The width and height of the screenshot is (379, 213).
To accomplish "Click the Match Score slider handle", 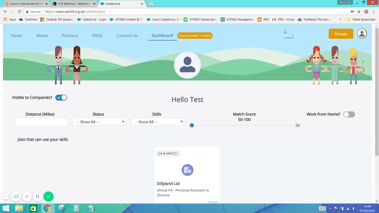I will coord(192,125).
